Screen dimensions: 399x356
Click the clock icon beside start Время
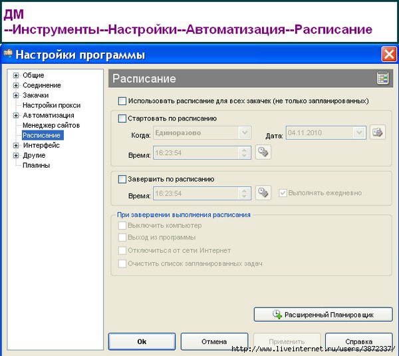click(263, 152)
